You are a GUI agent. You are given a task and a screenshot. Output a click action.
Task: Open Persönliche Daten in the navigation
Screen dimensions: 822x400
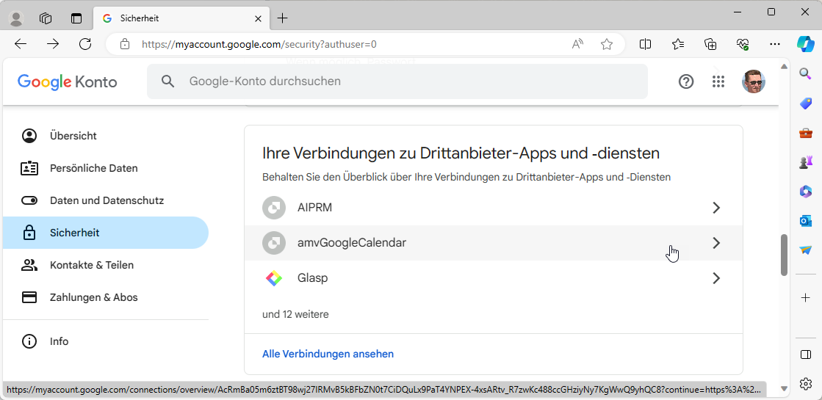pyautogui.click(x=105, y=168)
